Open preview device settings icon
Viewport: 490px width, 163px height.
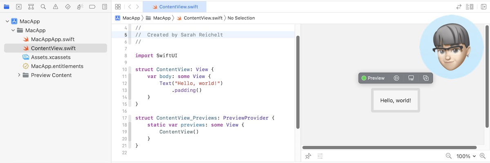(411, 78)
